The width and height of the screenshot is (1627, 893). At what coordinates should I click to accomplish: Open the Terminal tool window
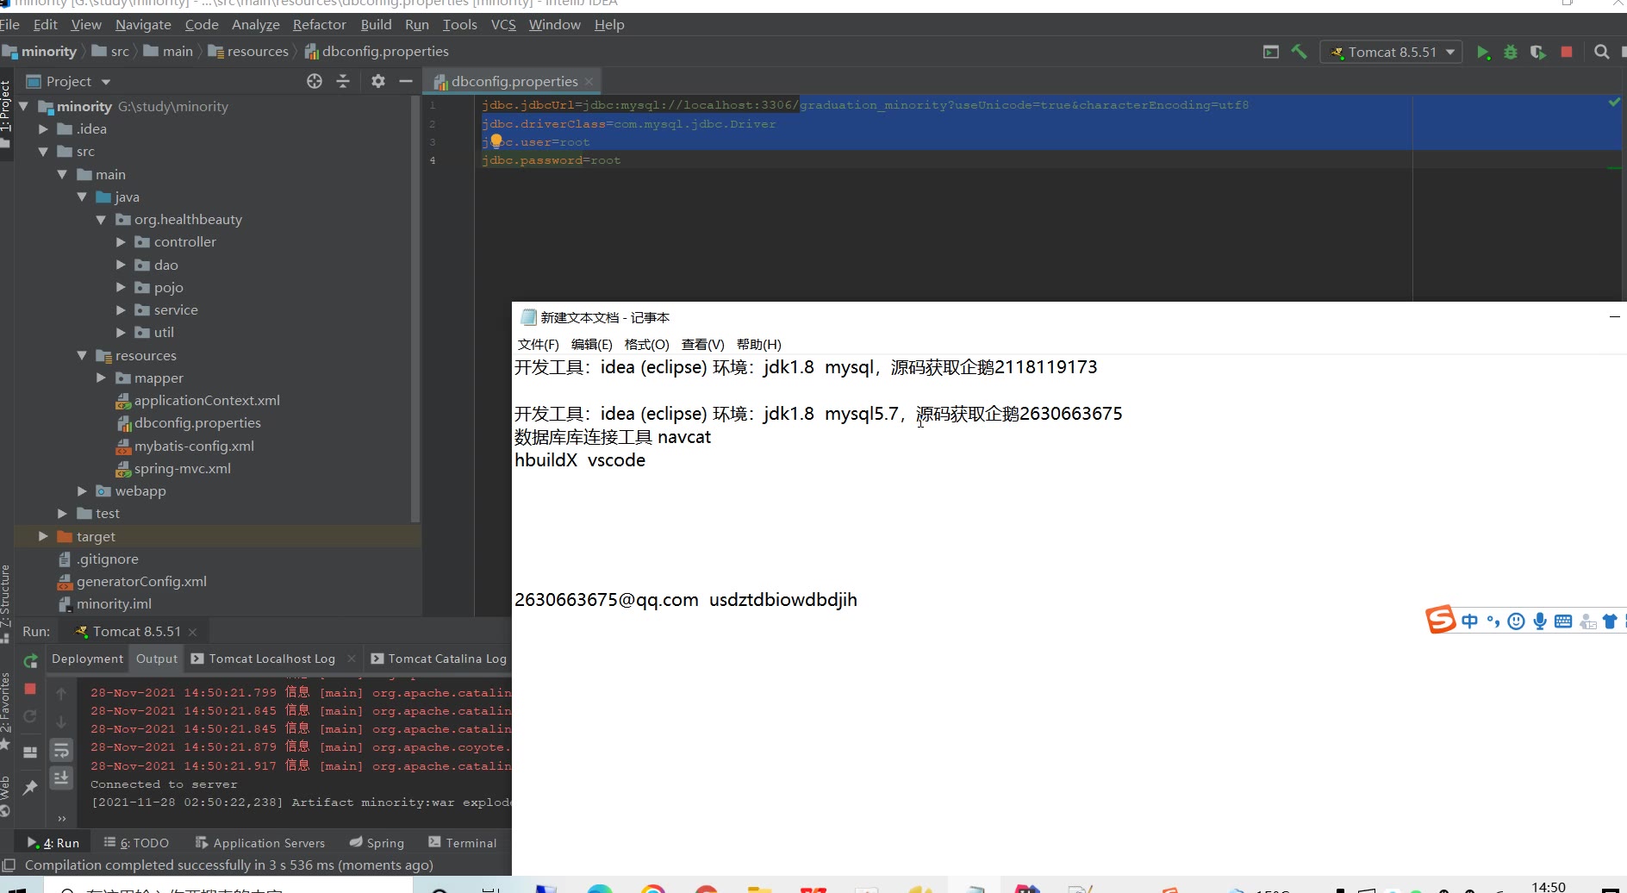point(463,843)
